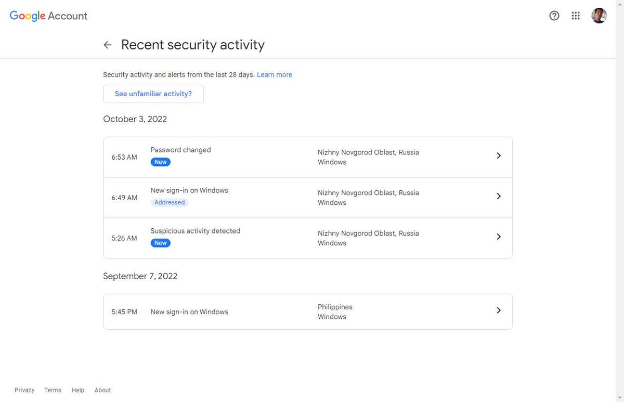Click the September 7, 2022 heading
This screenshot has height=402, width=624.
click(140, 276)
